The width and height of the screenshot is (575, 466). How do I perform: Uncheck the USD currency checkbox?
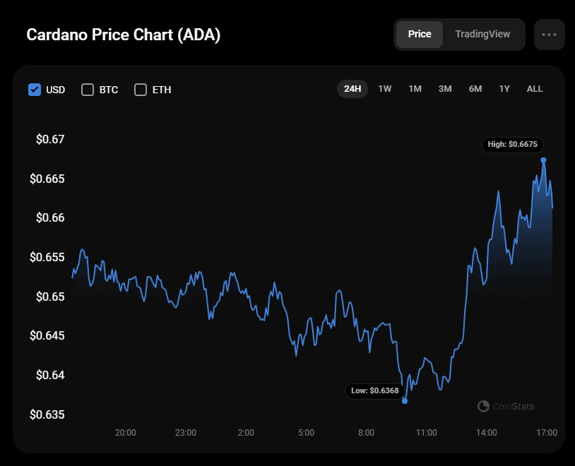[x=35, y=90]
